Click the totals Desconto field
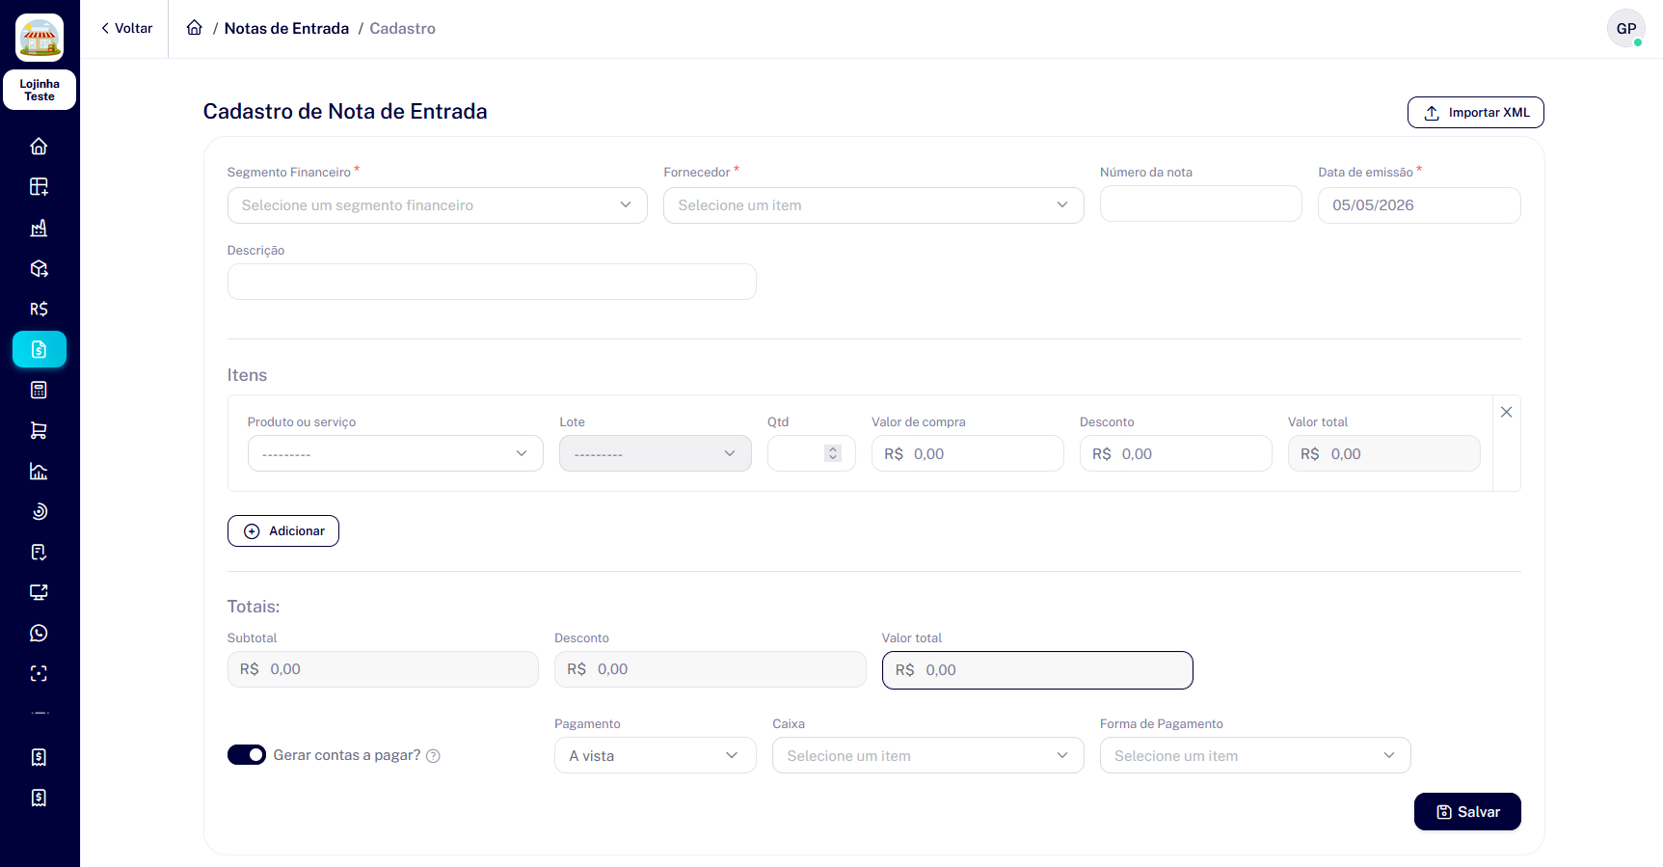The width and height of the screenshot is (1663, 867). pyautogui.click(x=711, y=669)
